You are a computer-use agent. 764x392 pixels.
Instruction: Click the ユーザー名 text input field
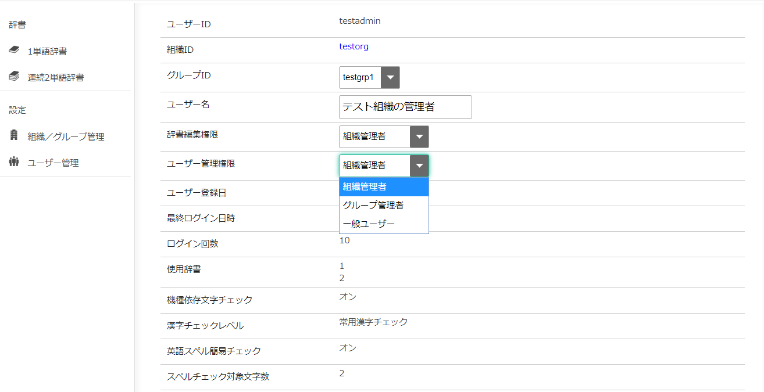point(405,107)
